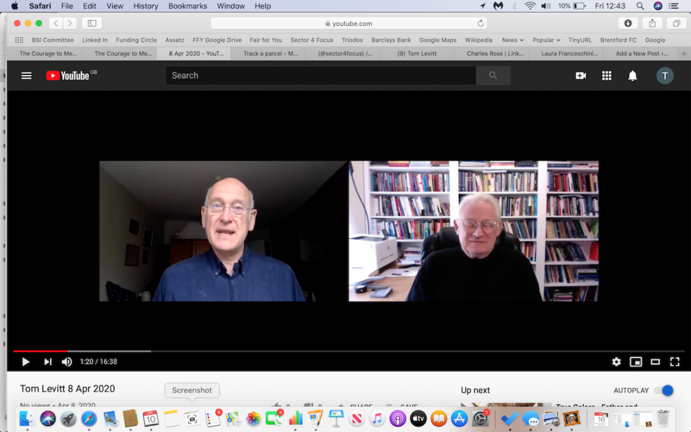Play the video

point(26,362)
